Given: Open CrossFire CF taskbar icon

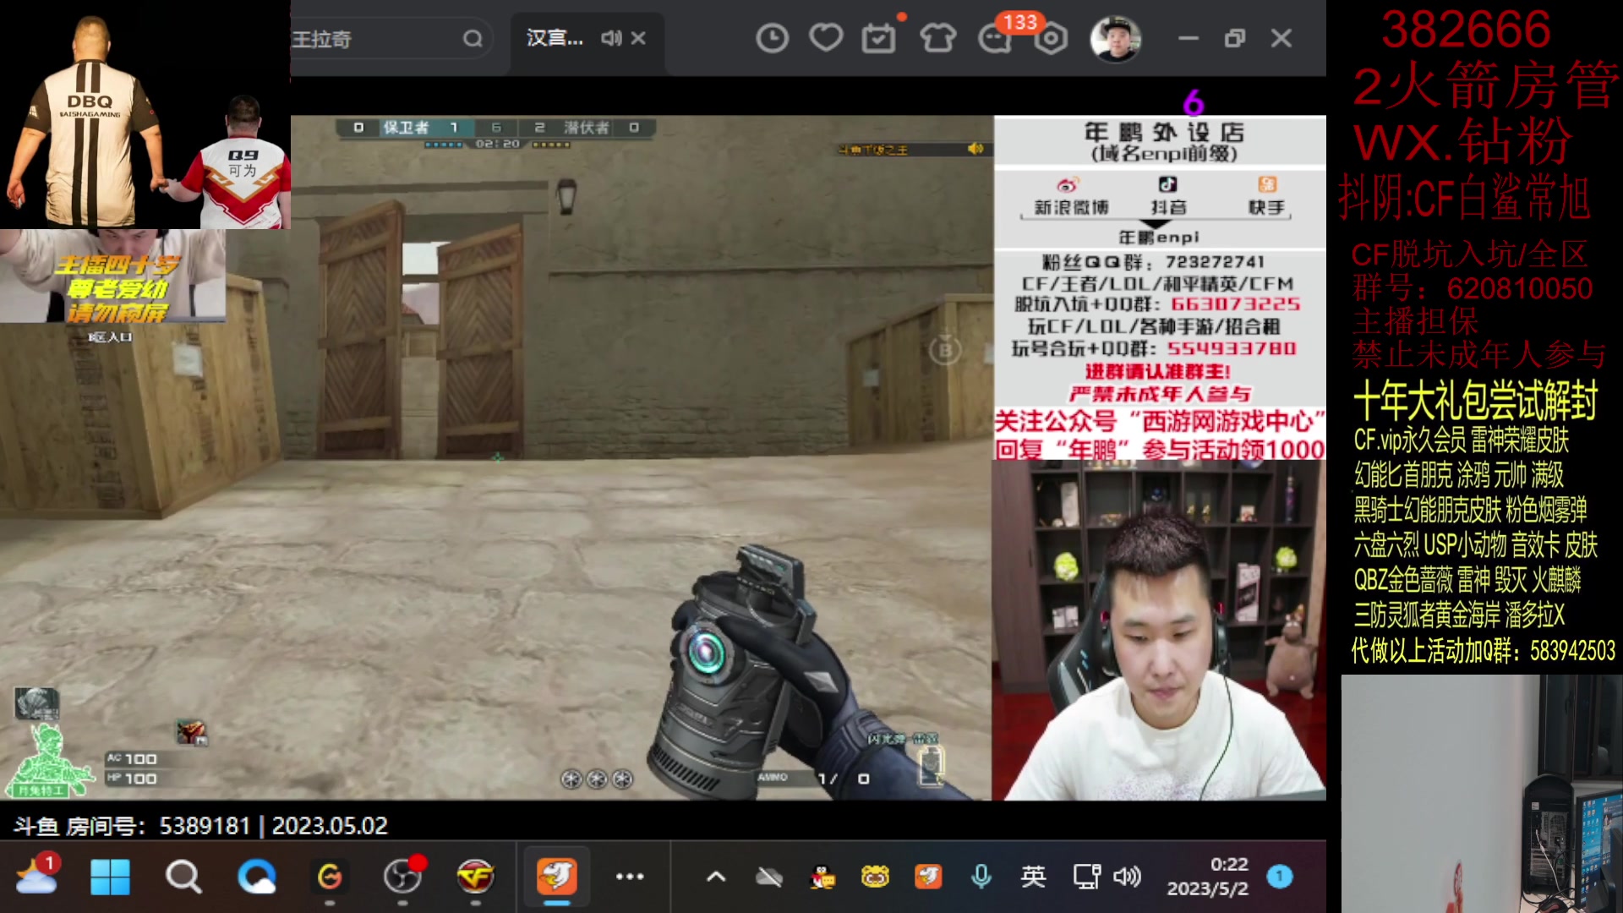Looking at the screenshot, I should (475, 877).
